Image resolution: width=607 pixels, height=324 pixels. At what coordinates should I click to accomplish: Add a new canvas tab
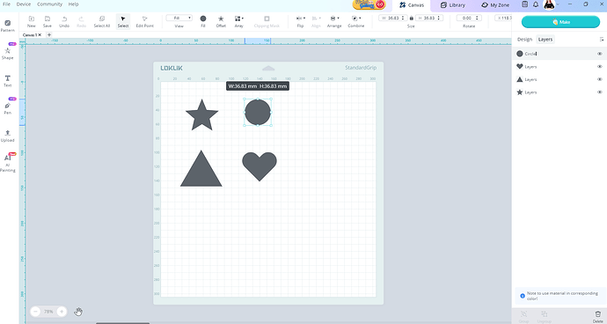click(49, 35)
